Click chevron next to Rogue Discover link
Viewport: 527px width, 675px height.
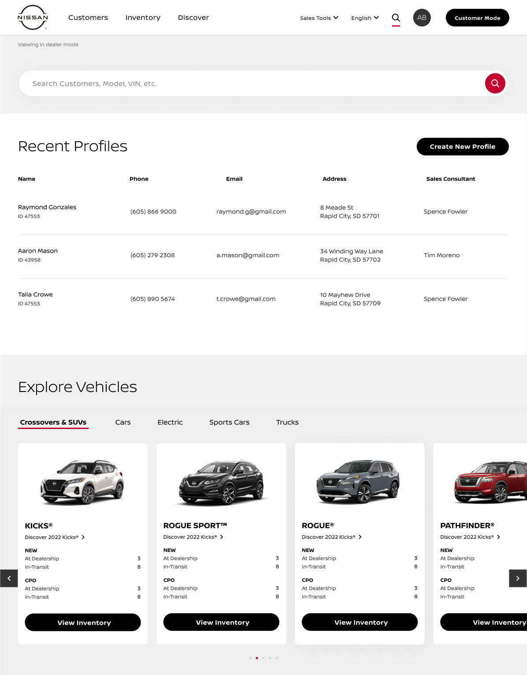point(360,537)
